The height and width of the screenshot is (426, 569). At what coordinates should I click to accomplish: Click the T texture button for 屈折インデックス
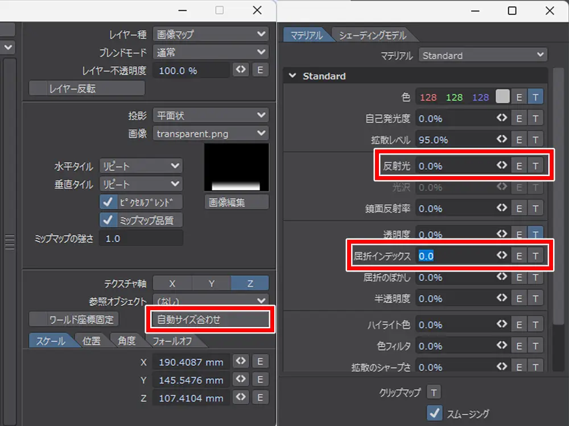[535, 256]
